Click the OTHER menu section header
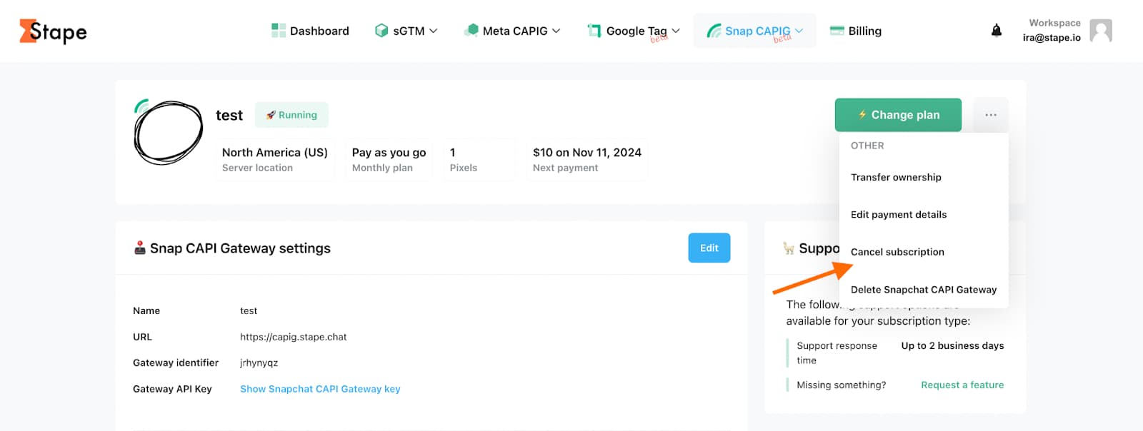Image resolution: width=1143 pixels, height=431 pixels. (x=867, y=146)
